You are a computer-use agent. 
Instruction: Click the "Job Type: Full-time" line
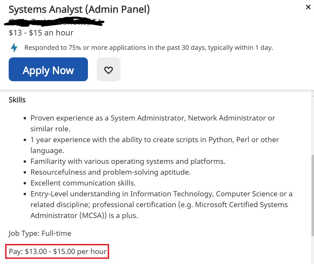click(40, 233)
